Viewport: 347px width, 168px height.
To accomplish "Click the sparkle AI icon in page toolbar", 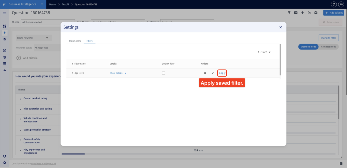I will [x=303, y=13].
